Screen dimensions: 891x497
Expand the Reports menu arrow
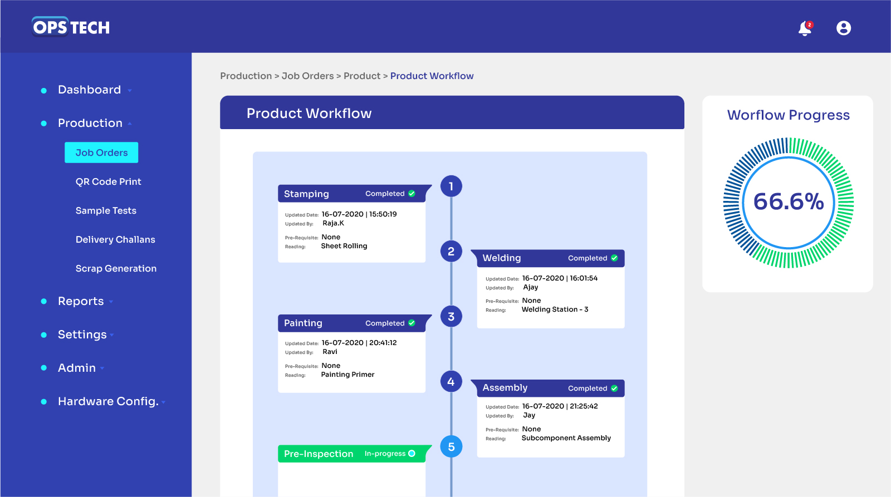111,302
